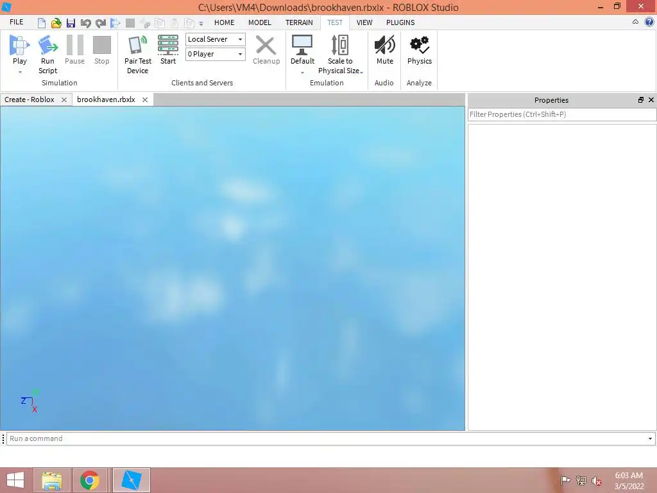Toggle Mute audio

coord(385,49)
